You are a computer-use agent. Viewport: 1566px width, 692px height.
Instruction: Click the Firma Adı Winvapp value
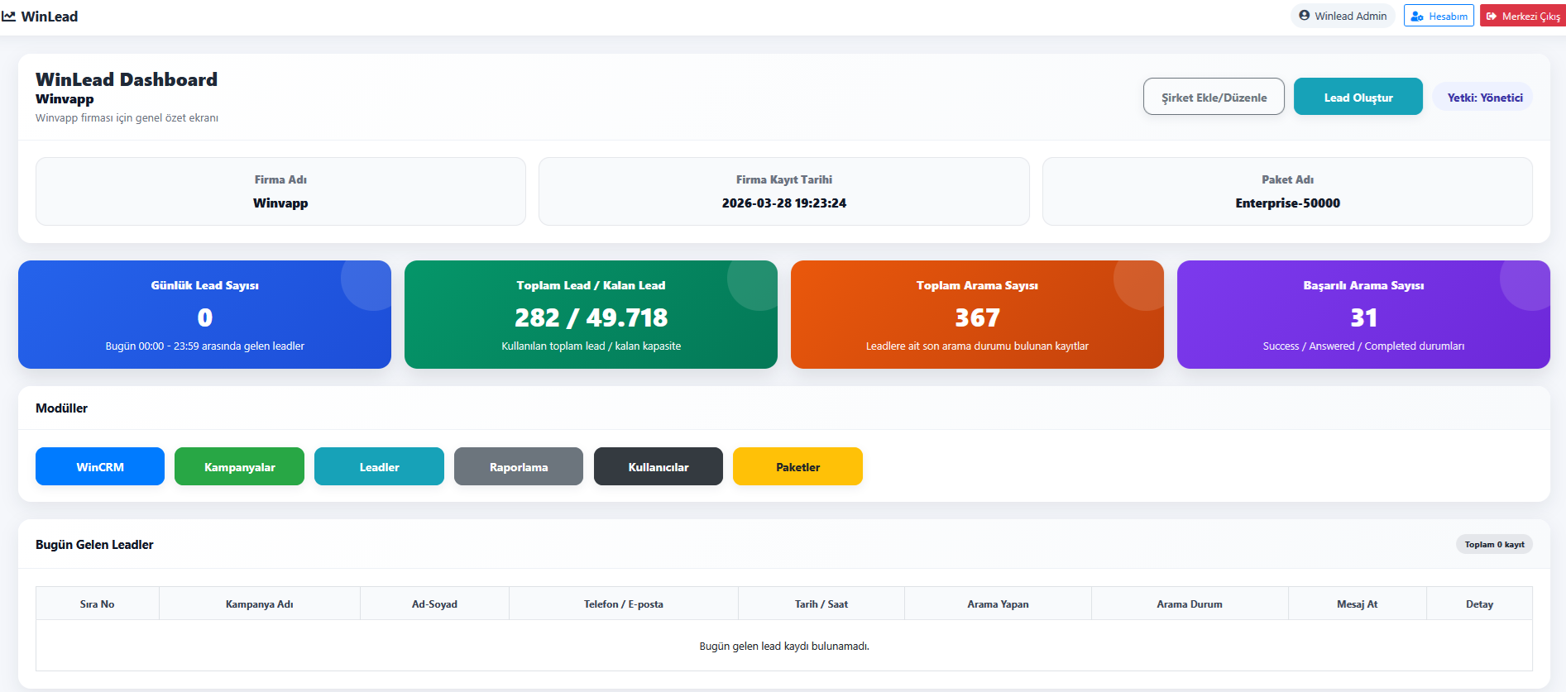pyautogui.click(x=280, y=203)
